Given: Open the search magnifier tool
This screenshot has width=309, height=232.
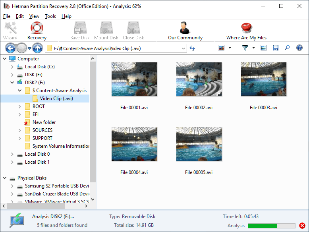Looking at the screenshot, I should coord(287,48).
